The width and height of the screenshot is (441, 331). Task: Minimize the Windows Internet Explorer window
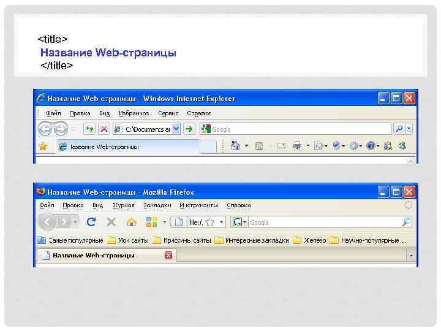(x=383, y=99)
